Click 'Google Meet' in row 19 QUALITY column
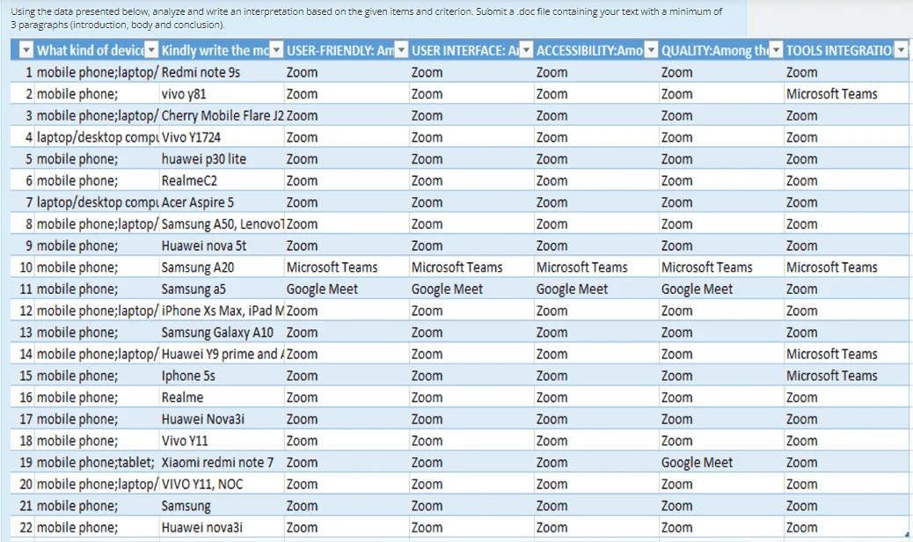This screenshot has height=542, width=913. click(697, 462)
